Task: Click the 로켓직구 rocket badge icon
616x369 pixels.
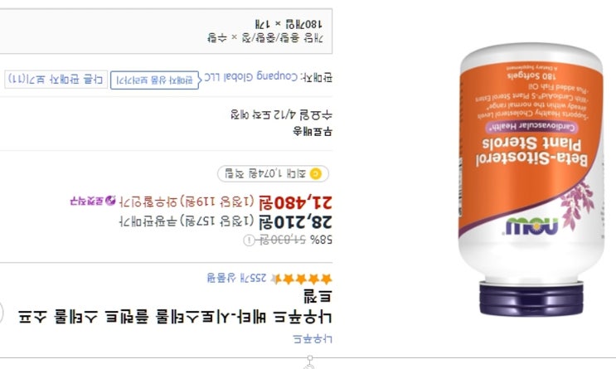Action: pyautogui.click(x=111, y=201)
